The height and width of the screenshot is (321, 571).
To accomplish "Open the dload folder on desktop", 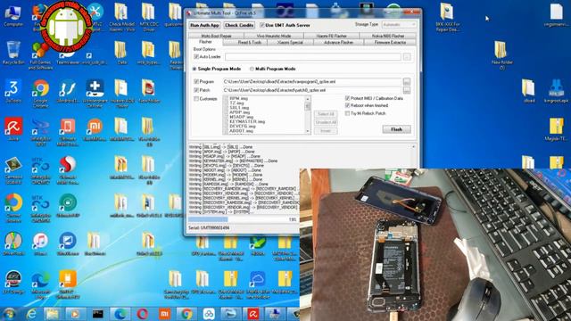I will [529, 91].
